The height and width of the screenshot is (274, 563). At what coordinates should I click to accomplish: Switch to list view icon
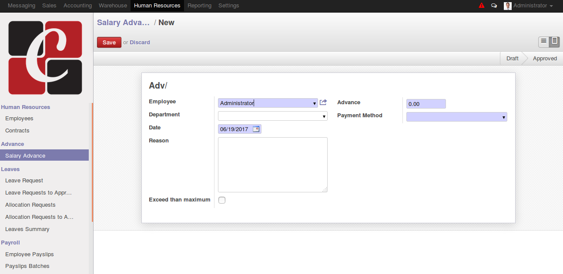[x=543, y=42]
